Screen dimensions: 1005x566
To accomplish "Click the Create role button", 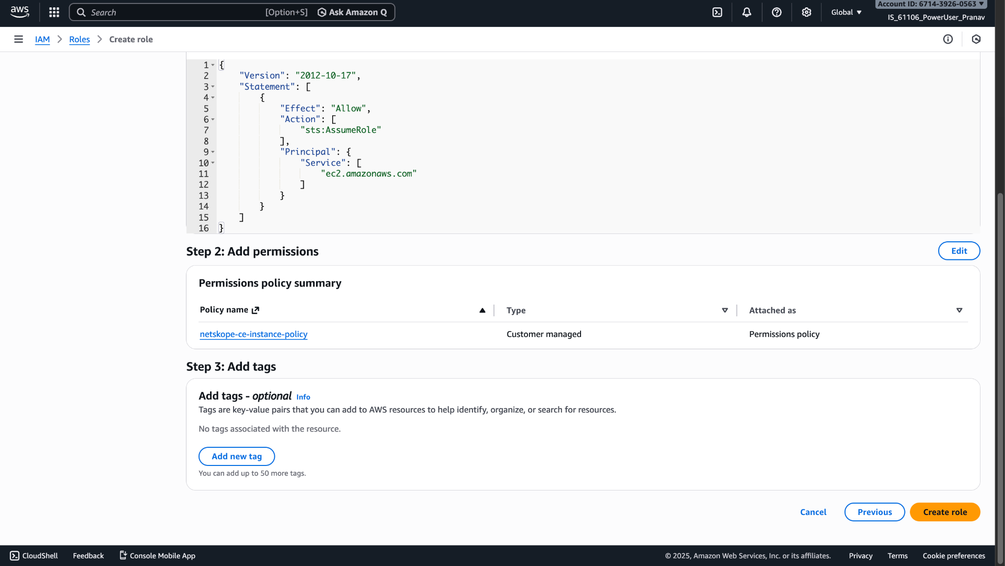I will point(945,512).
